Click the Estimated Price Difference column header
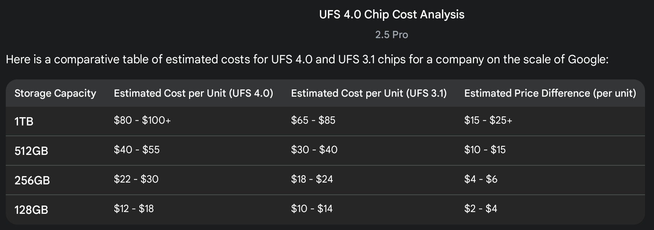654x230 pixels. [x=550, y=93]
